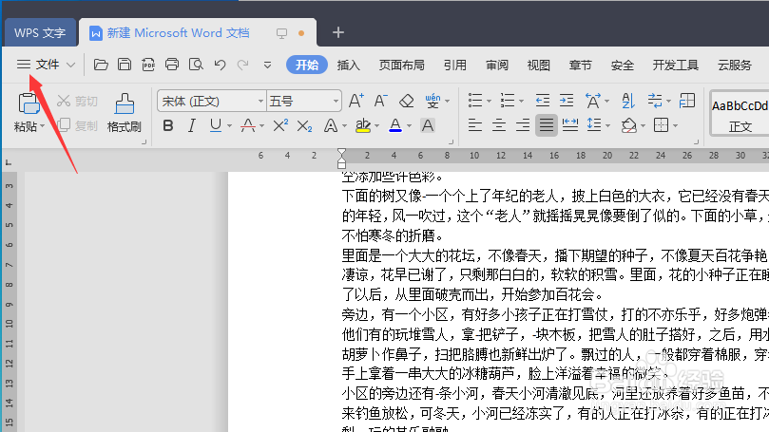Expand underline style dropdown arrow
769x432 pixels.
point(229,126)
